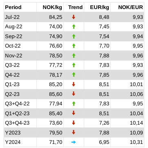Click the NOK/kg column header
This screenshot has height=148, width=148.
tap(52, 7)
